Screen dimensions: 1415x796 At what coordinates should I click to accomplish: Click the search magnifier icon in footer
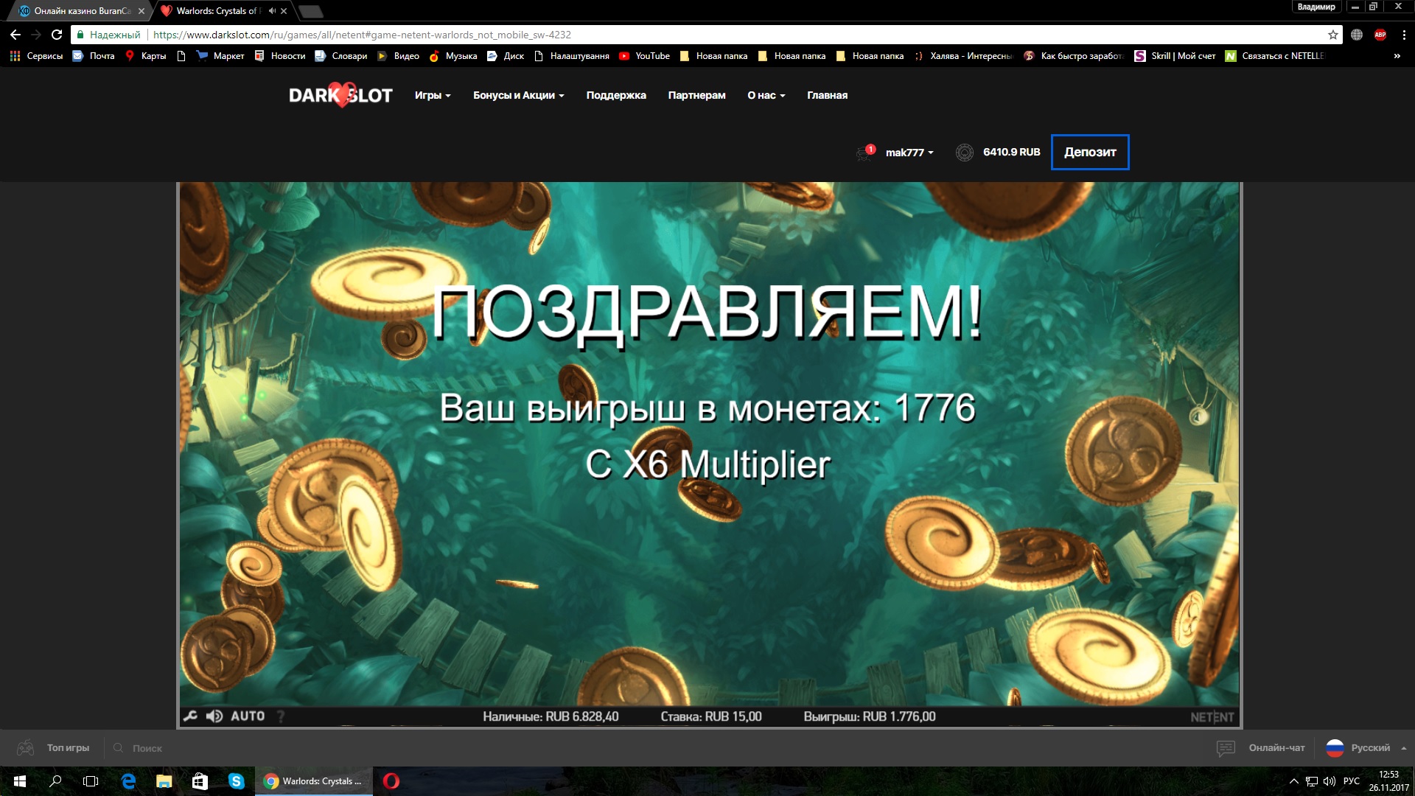click(118, 747)
